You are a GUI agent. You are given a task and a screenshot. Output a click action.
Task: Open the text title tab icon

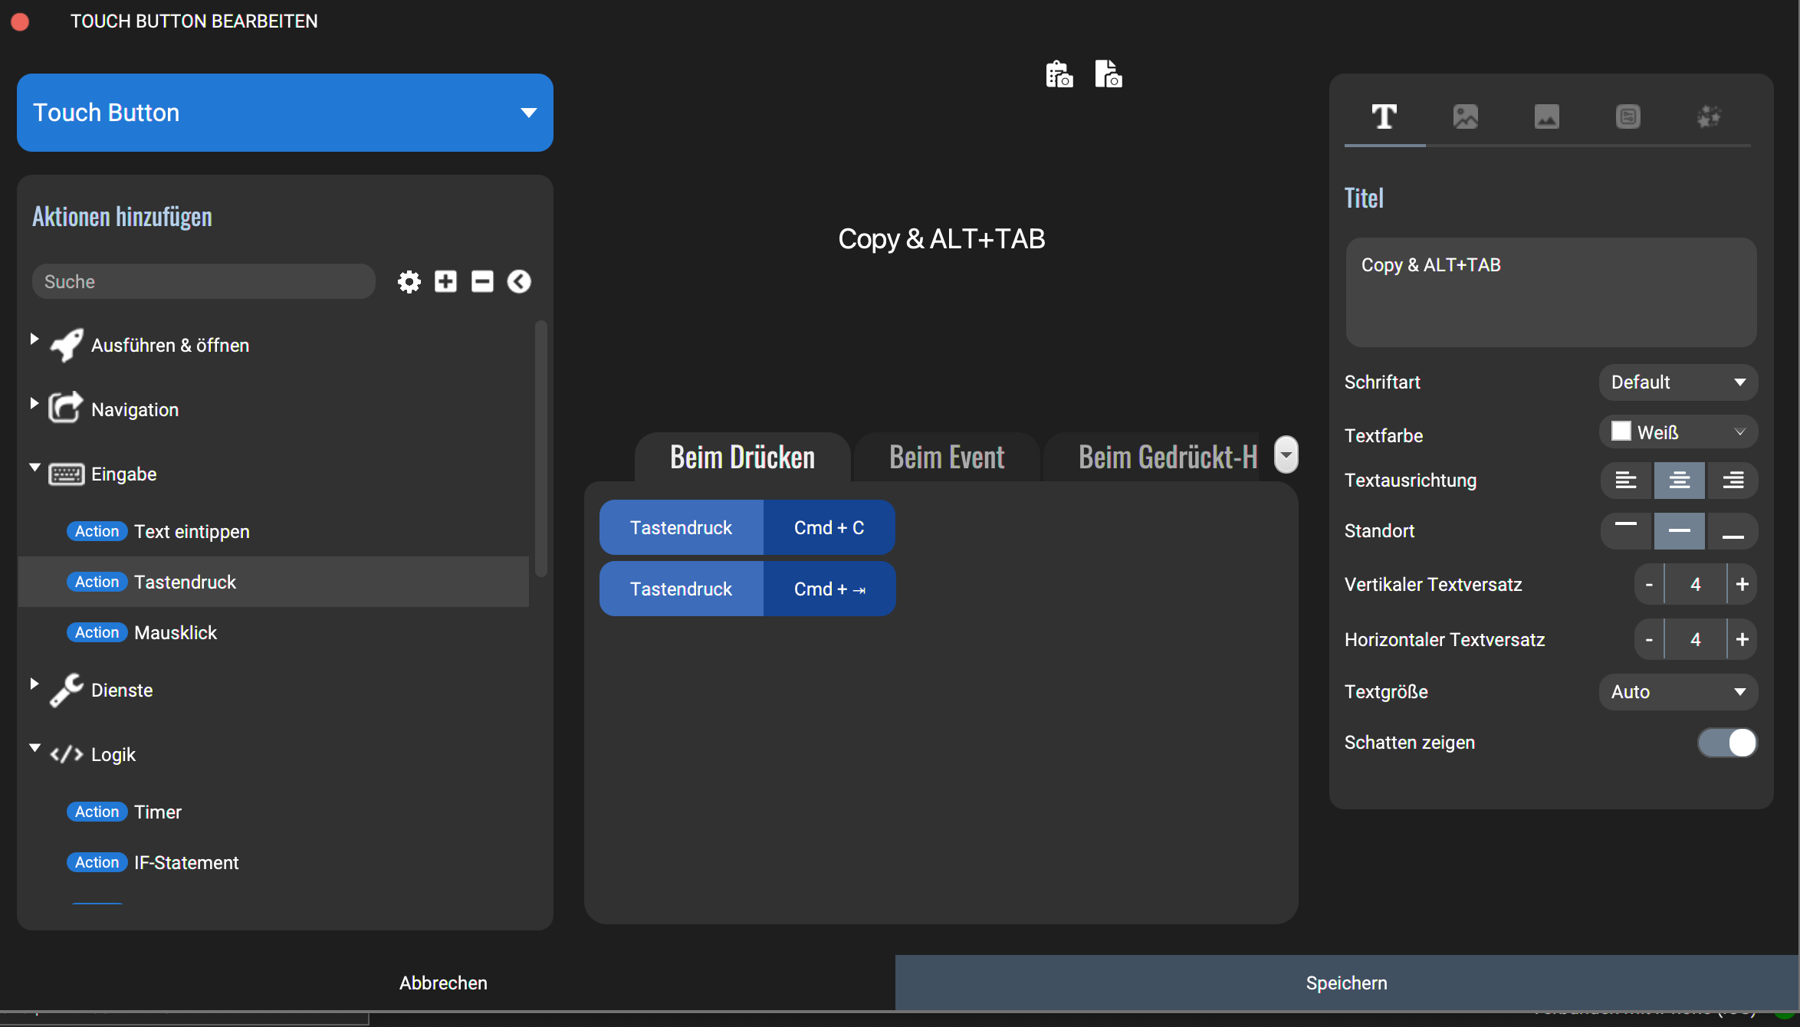[x=1384, y=116]
